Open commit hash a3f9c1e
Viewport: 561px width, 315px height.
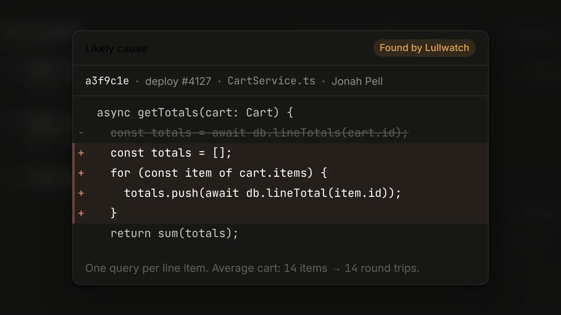click(x=107, y=81)
